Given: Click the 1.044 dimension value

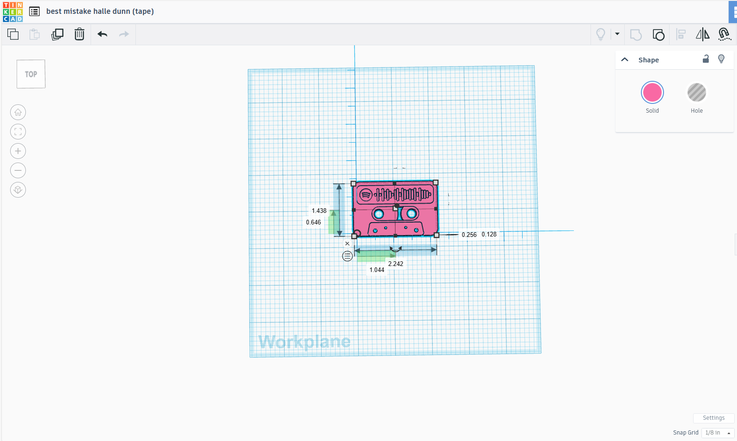Looking at the screenshot, I should click(x=377, y=270).
